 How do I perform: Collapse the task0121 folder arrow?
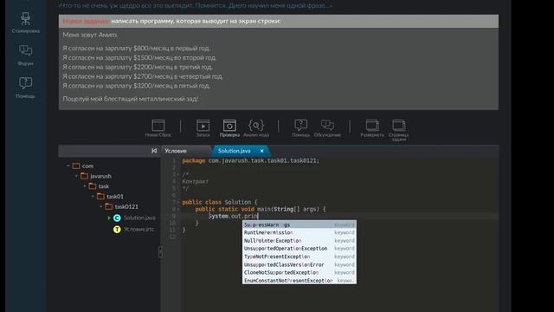pos(100,206)
